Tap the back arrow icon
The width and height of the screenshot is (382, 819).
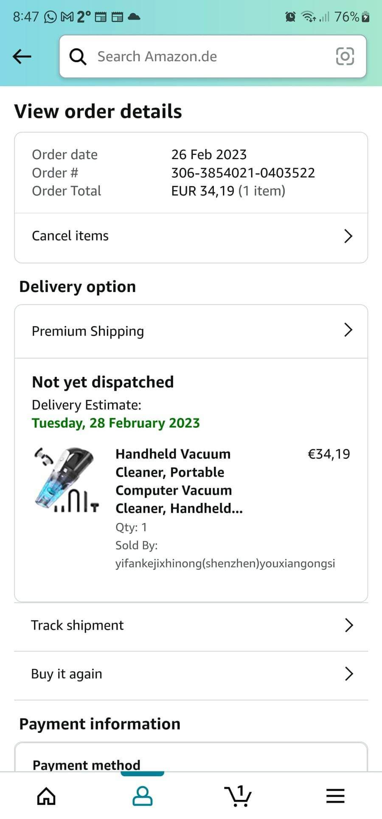pyautogui.click(x=22, y=56)
